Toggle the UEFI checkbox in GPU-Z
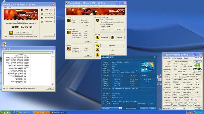The width and height of the screenshot is (204, 114). pyautogui.click(x=197, y=72)
